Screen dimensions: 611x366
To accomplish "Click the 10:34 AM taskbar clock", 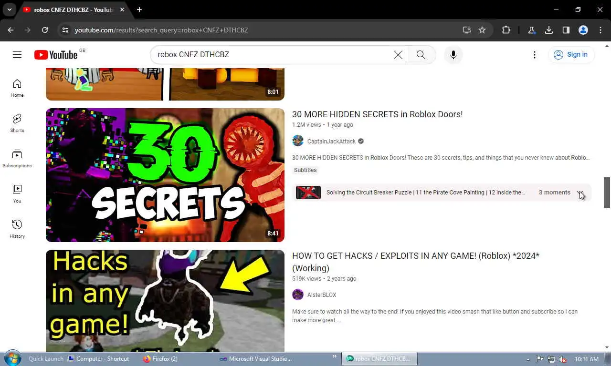I will point(587,359).
